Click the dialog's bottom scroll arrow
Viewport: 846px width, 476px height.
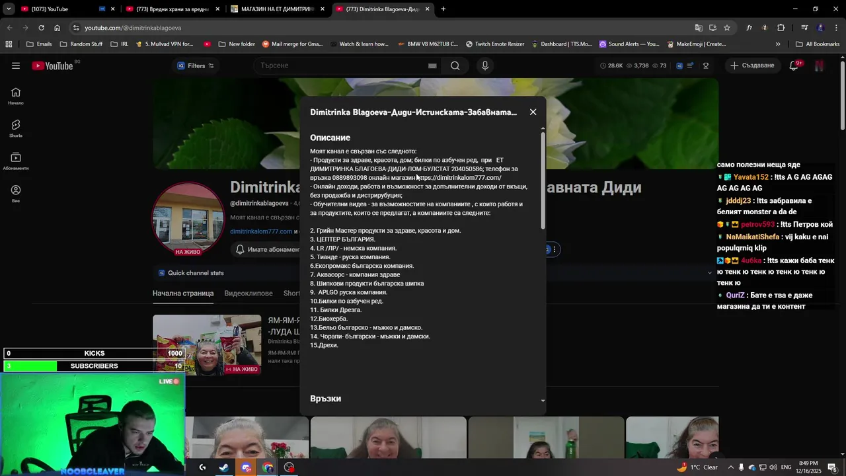pos(543,401)
